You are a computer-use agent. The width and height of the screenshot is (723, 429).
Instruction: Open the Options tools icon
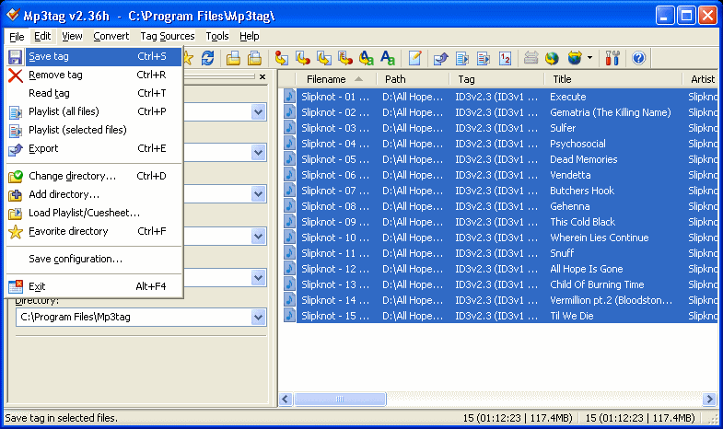pos(612,58)
